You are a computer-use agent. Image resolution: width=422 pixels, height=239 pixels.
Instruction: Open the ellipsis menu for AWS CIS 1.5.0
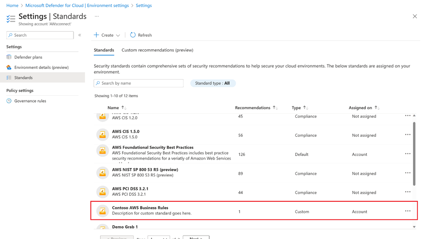(x=408, y=135)
